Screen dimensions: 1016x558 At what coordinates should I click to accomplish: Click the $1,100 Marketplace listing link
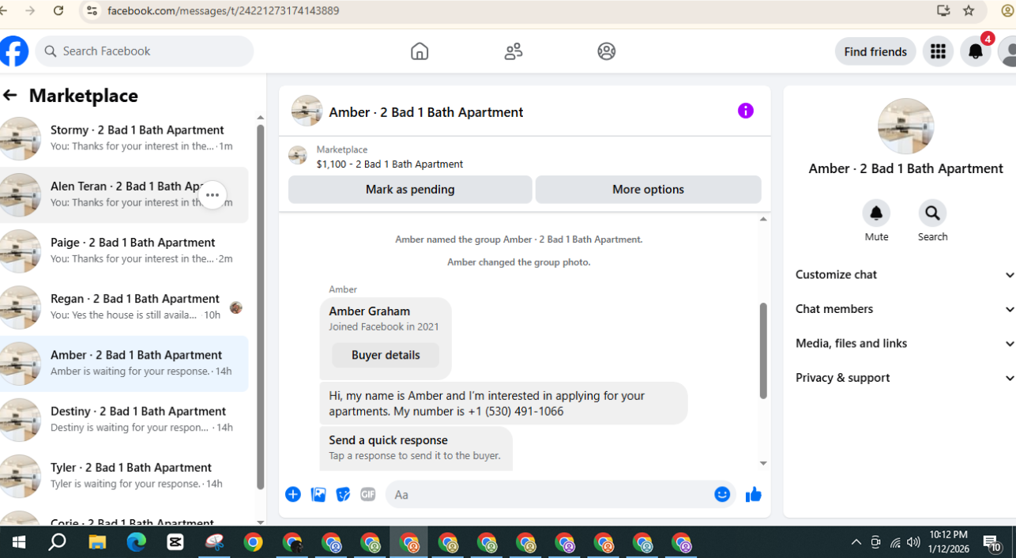pyautogui.click(x=389, y=164)
